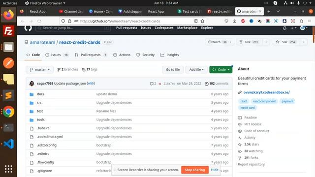Click the browser address bar URL
This screenshot has width=315, height=177.
(x=120, y=21)
